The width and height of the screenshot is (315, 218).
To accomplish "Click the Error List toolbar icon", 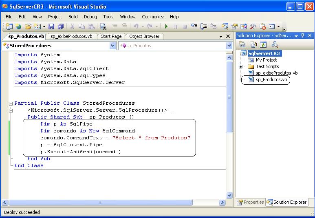I will (x=262, y=26).
